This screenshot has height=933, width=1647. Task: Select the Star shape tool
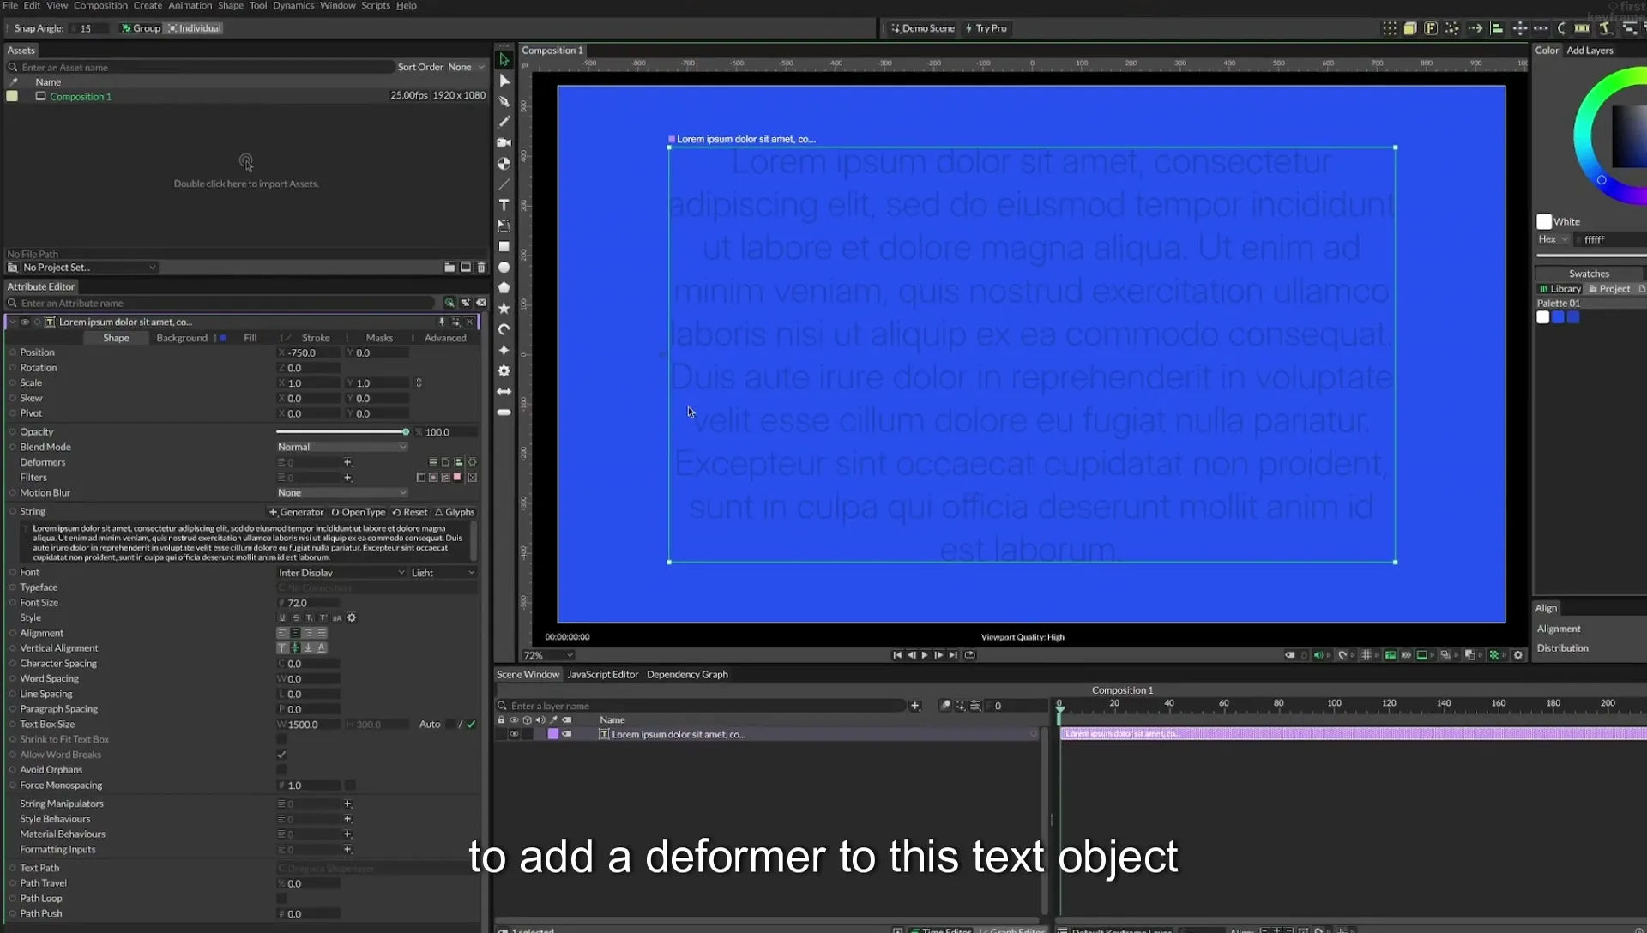coord(504,309)
